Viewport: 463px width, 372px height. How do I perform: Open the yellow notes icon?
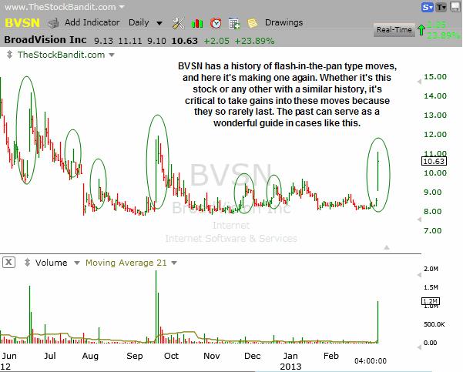[252, 23]
